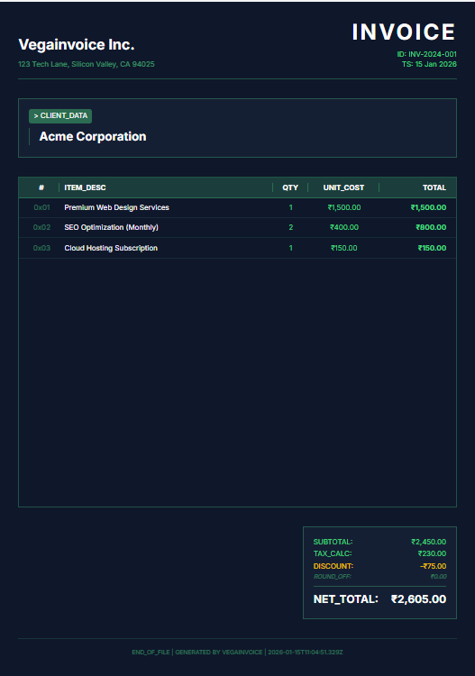475x676 pixels.
Task: Select discount amount -₹75.00
Action: pyautogui.click(x=434, y=566)
